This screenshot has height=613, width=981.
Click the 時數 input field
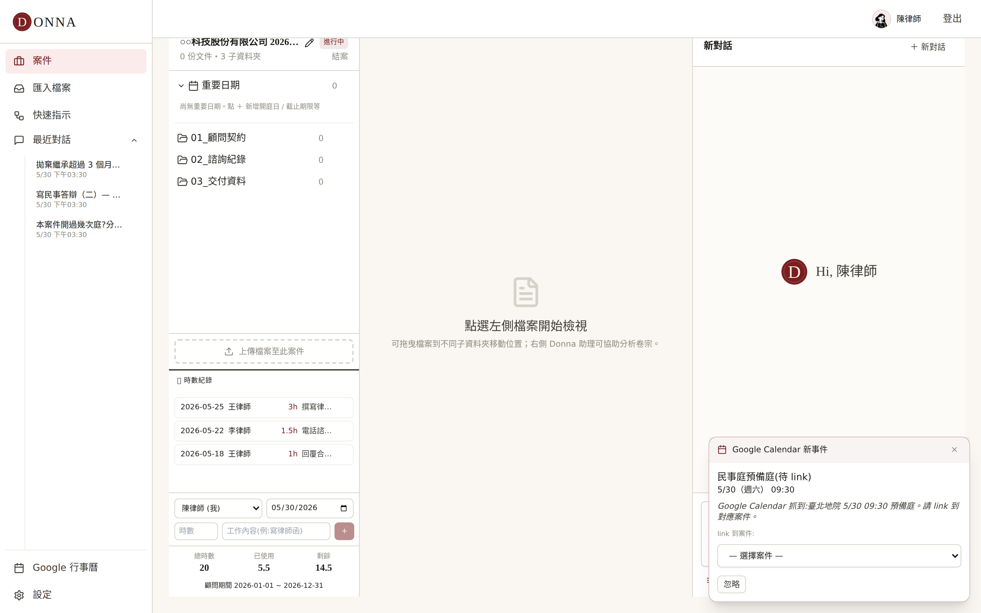coord(196,531)
